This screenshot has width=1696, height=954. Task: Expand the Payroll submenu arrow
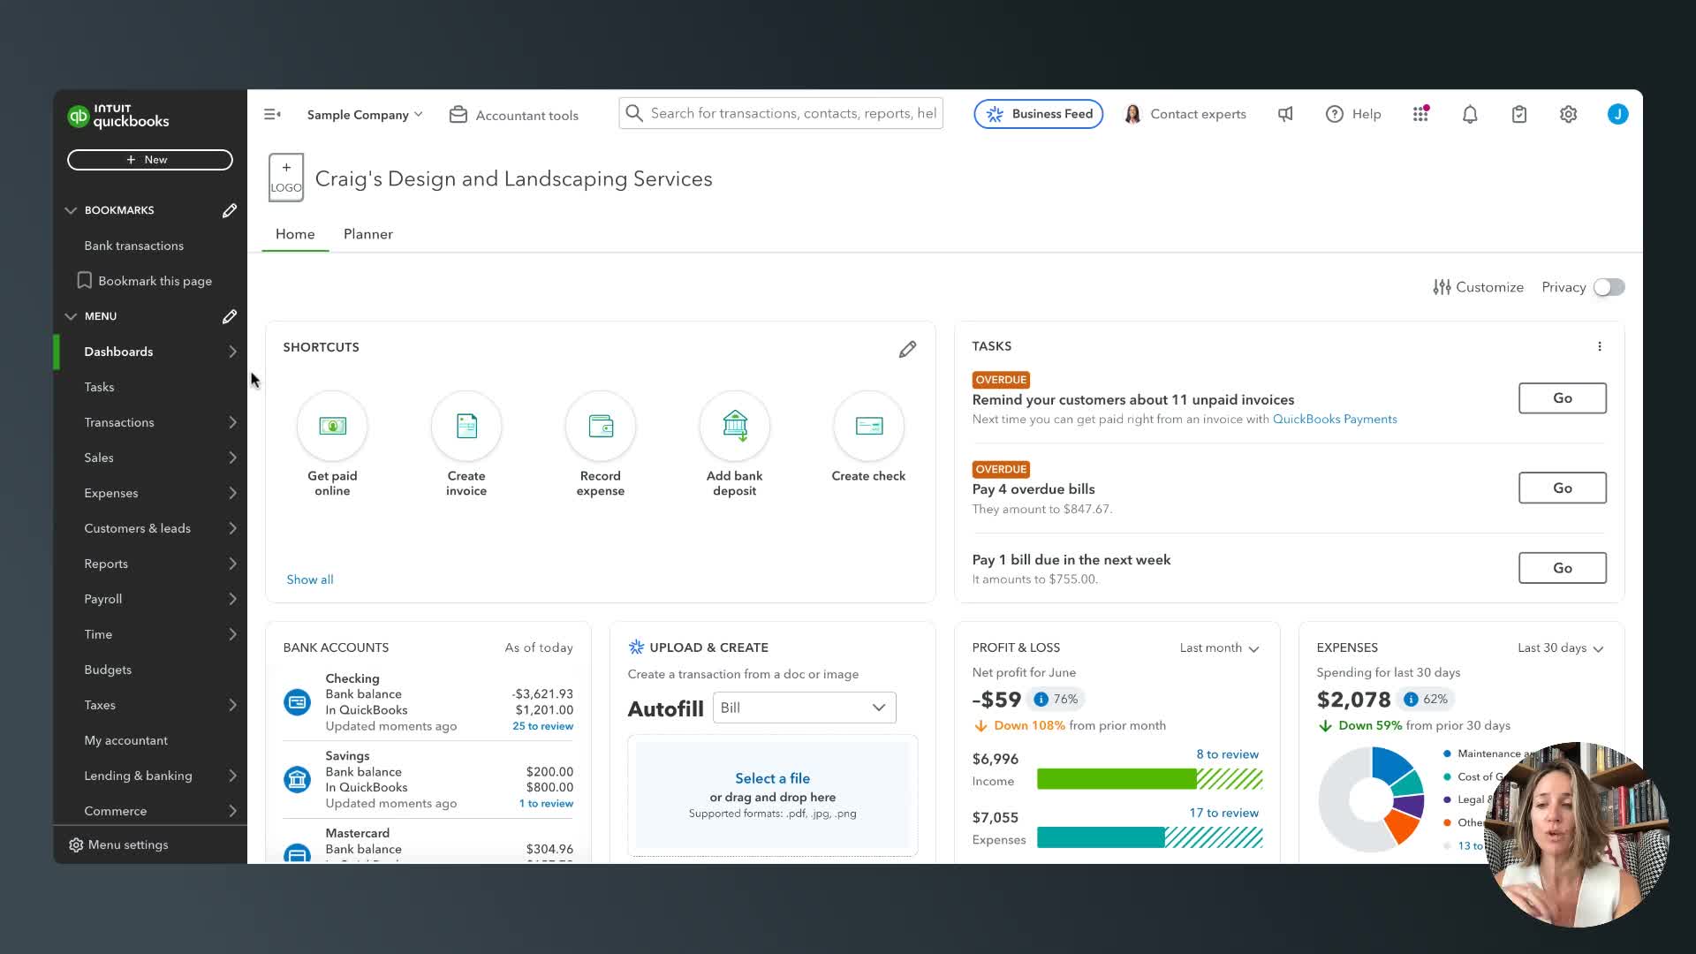click(232, 599)
